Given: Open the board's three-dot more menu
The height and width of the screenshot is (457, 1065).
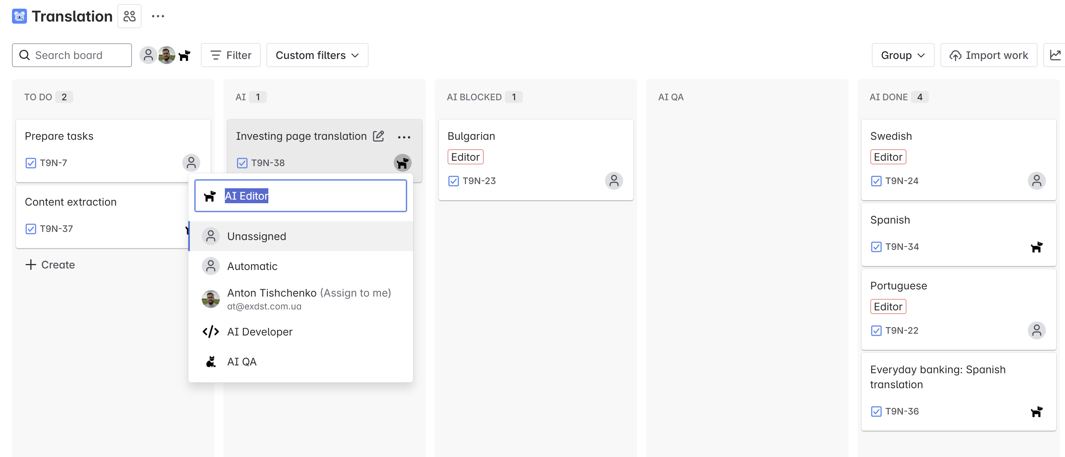Looking at the screenshot, I should pos(158,16).
